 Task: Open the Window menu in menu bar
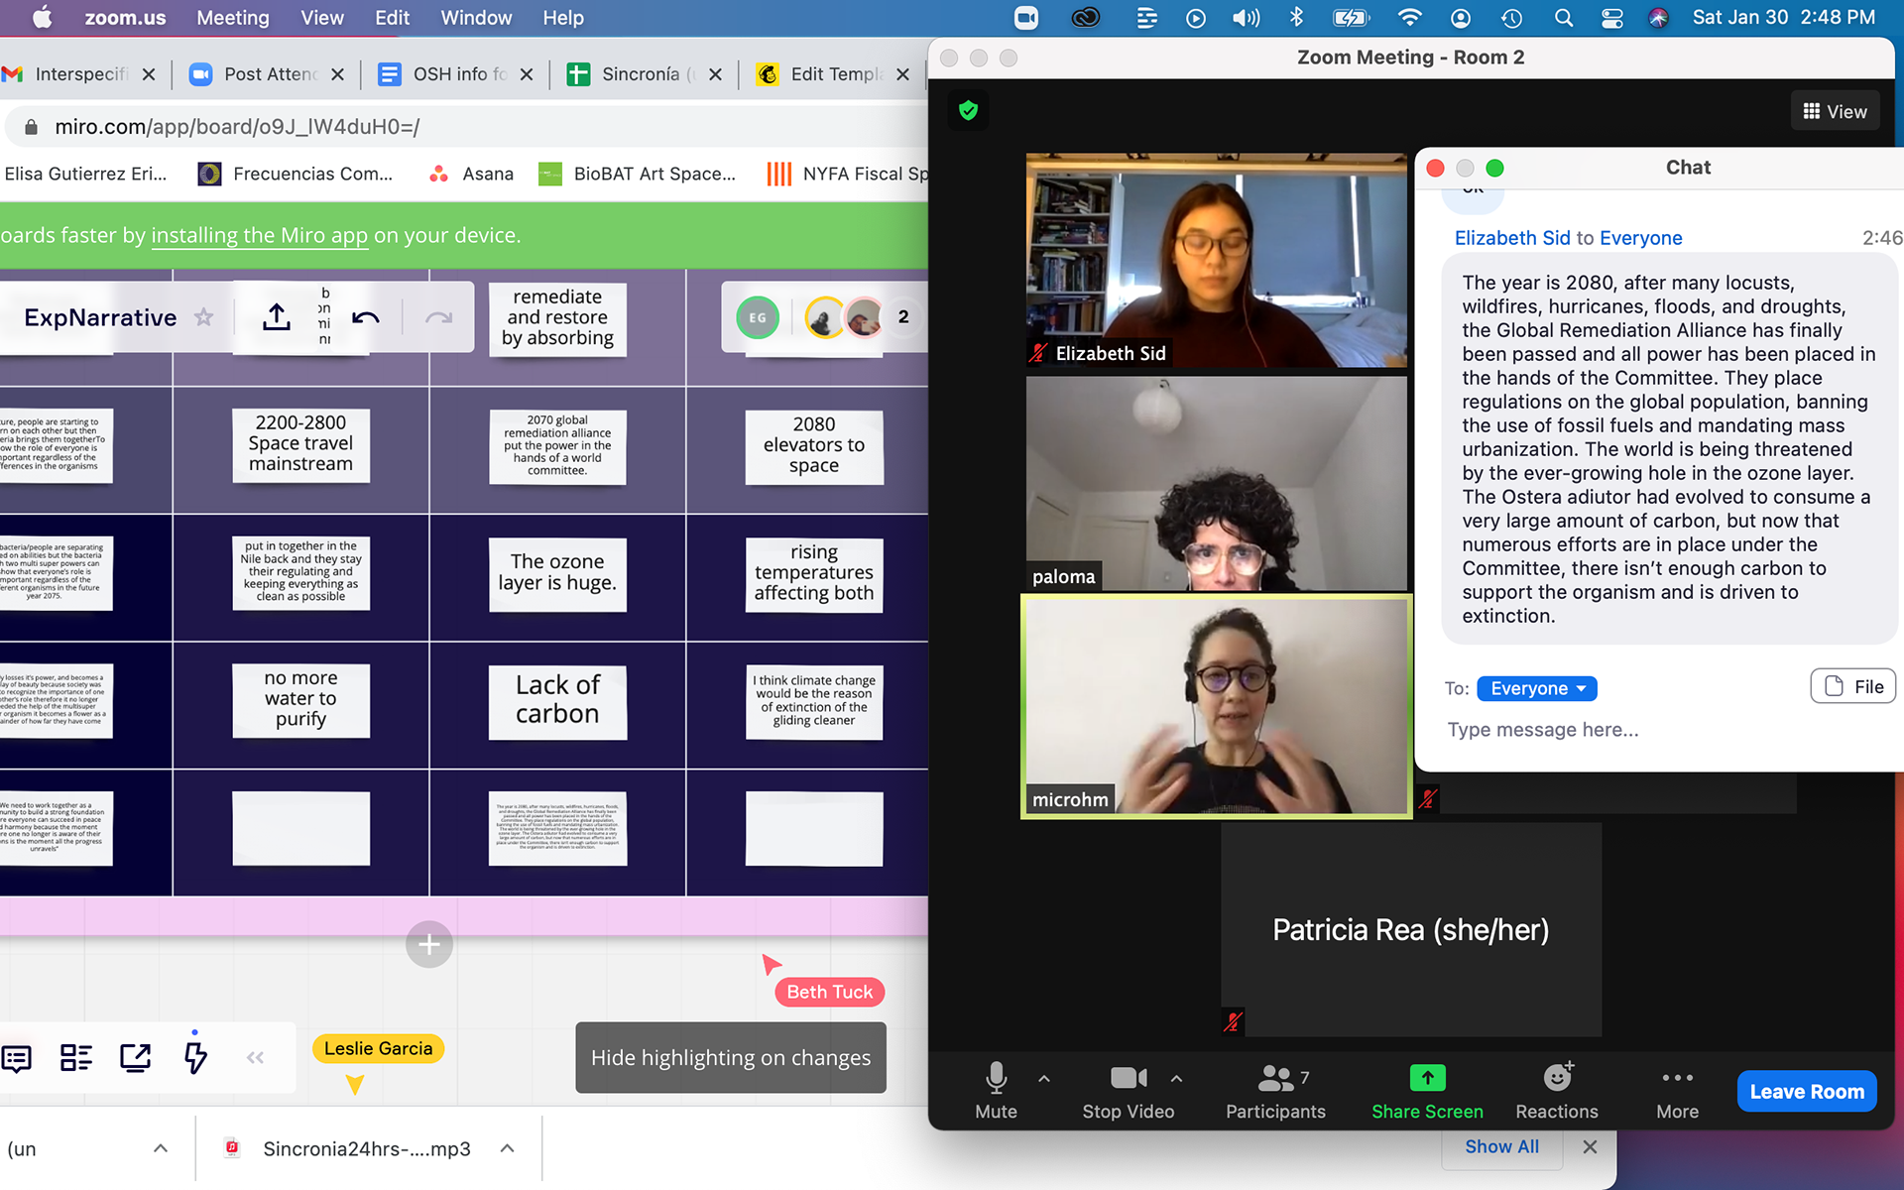pyautogui.click(x=476, y=18)
